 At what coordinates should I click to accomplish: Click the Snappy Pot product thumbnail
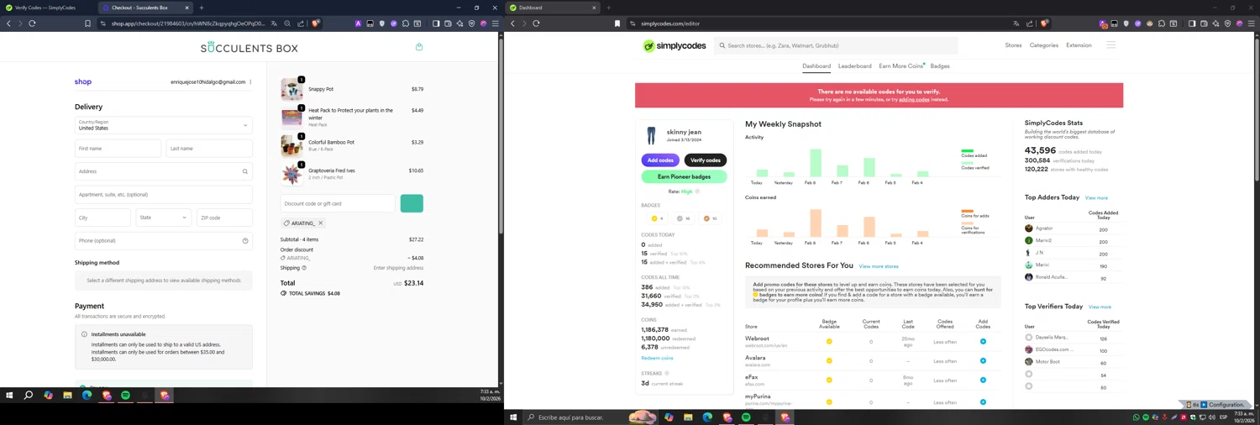click(x=291, y=89)
